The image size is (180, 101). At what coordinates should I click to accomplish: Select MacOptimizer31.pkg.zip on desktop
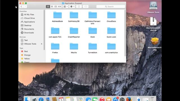click(153, 24)
